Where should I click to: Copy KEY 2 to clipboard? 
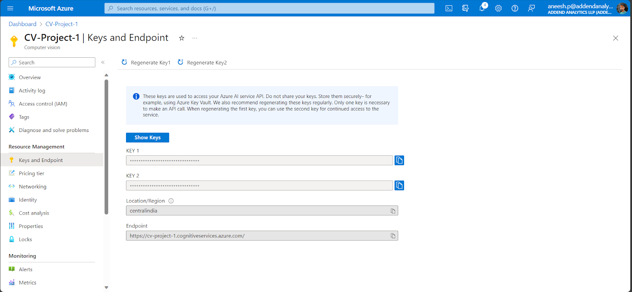click(399, 185)
